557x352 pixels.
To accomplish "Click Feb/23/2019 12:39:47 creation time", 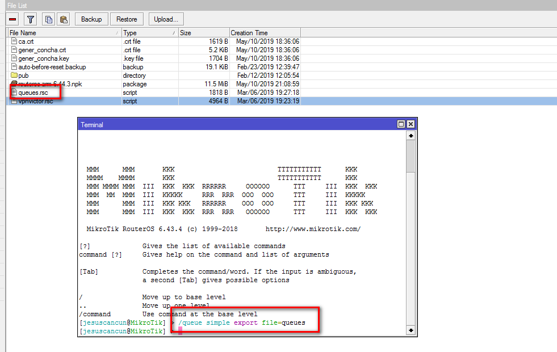I will tap(268, 67).
